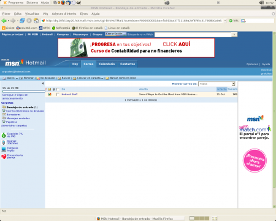
Task: Collapse the left folder pane with double-arrow icon
Action: 43,83
